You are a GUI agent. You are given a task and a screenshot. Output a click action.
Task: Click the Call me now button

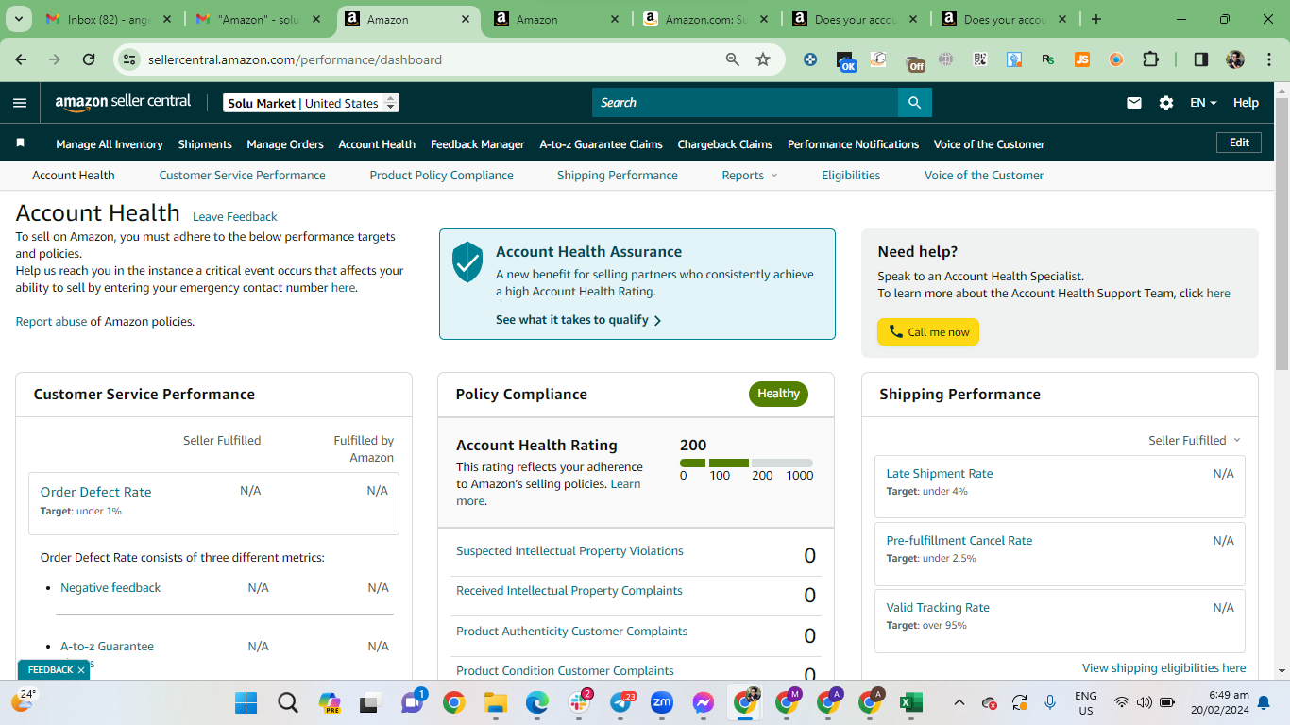click(x=928, y=332)
